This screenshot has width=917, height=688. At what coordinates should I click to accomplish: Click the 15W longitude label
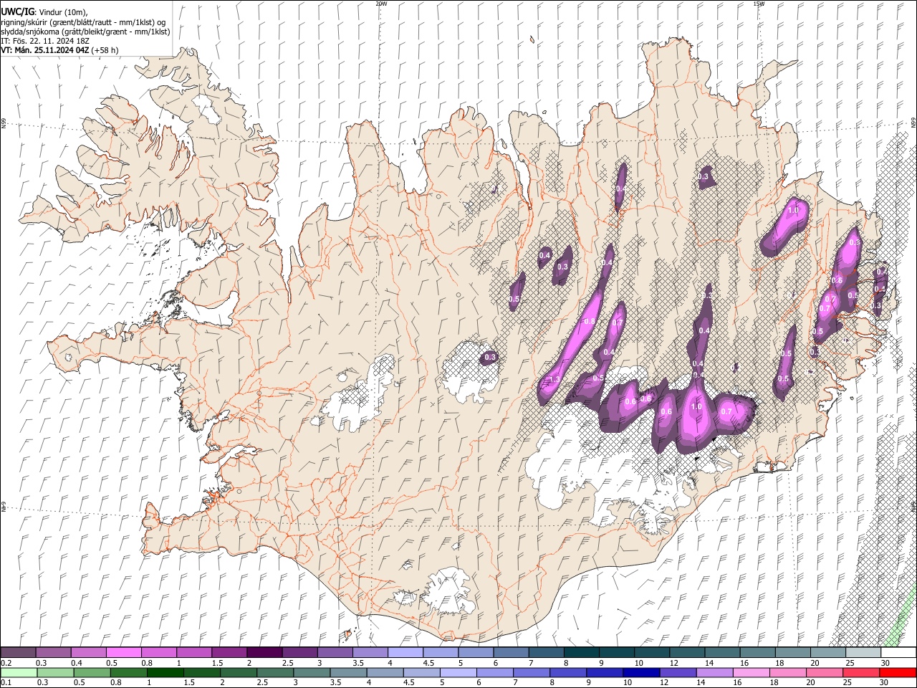click(759, 4)
